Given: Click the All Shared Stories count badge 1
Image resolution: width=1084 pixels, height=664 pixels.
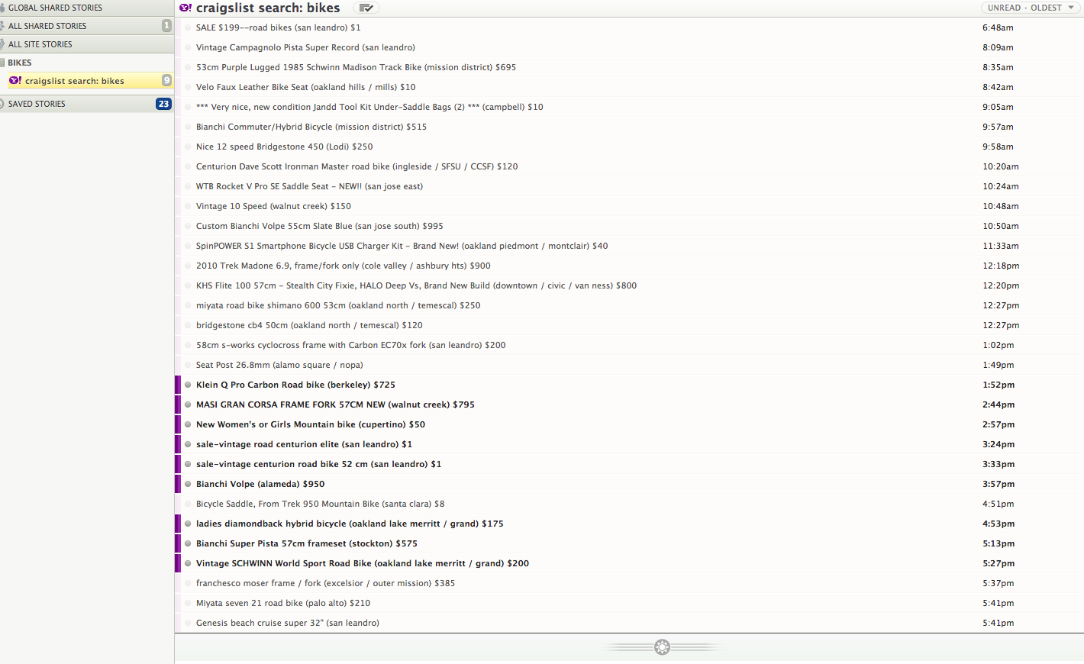Looking at the screenshot, I should (166, 26).
